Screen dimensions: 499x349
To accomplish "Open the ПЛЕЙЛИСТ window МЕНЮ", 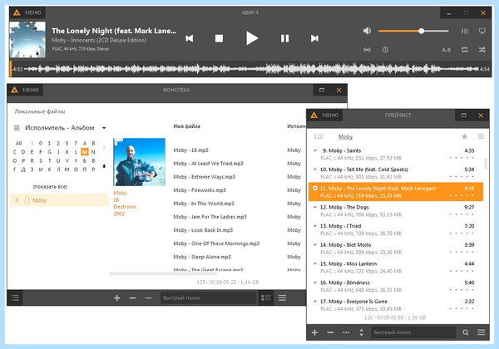I will tap(325, 115).
